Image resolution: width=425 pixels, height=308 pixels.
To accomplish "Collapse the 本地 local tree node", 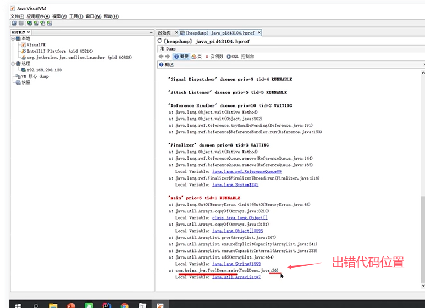I will (x=13, y=38).
